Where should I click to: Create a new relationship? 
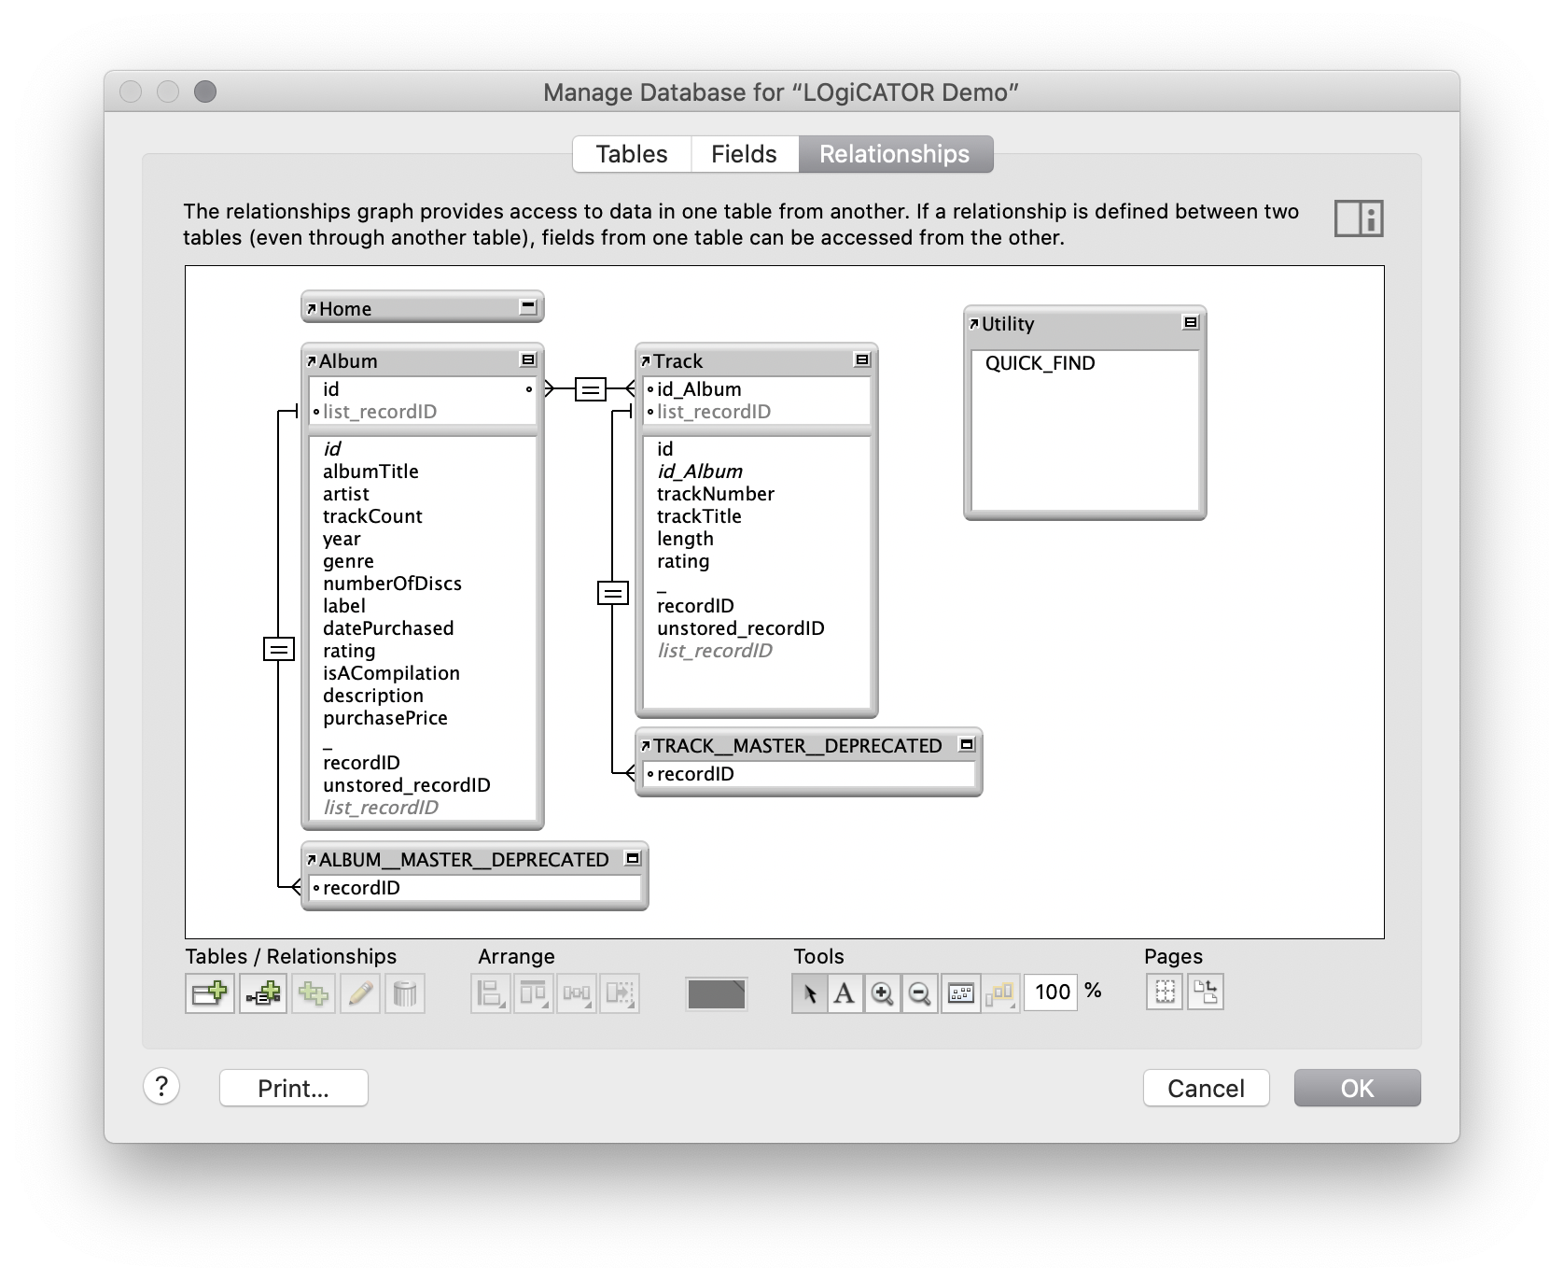(x=261, y=993)
